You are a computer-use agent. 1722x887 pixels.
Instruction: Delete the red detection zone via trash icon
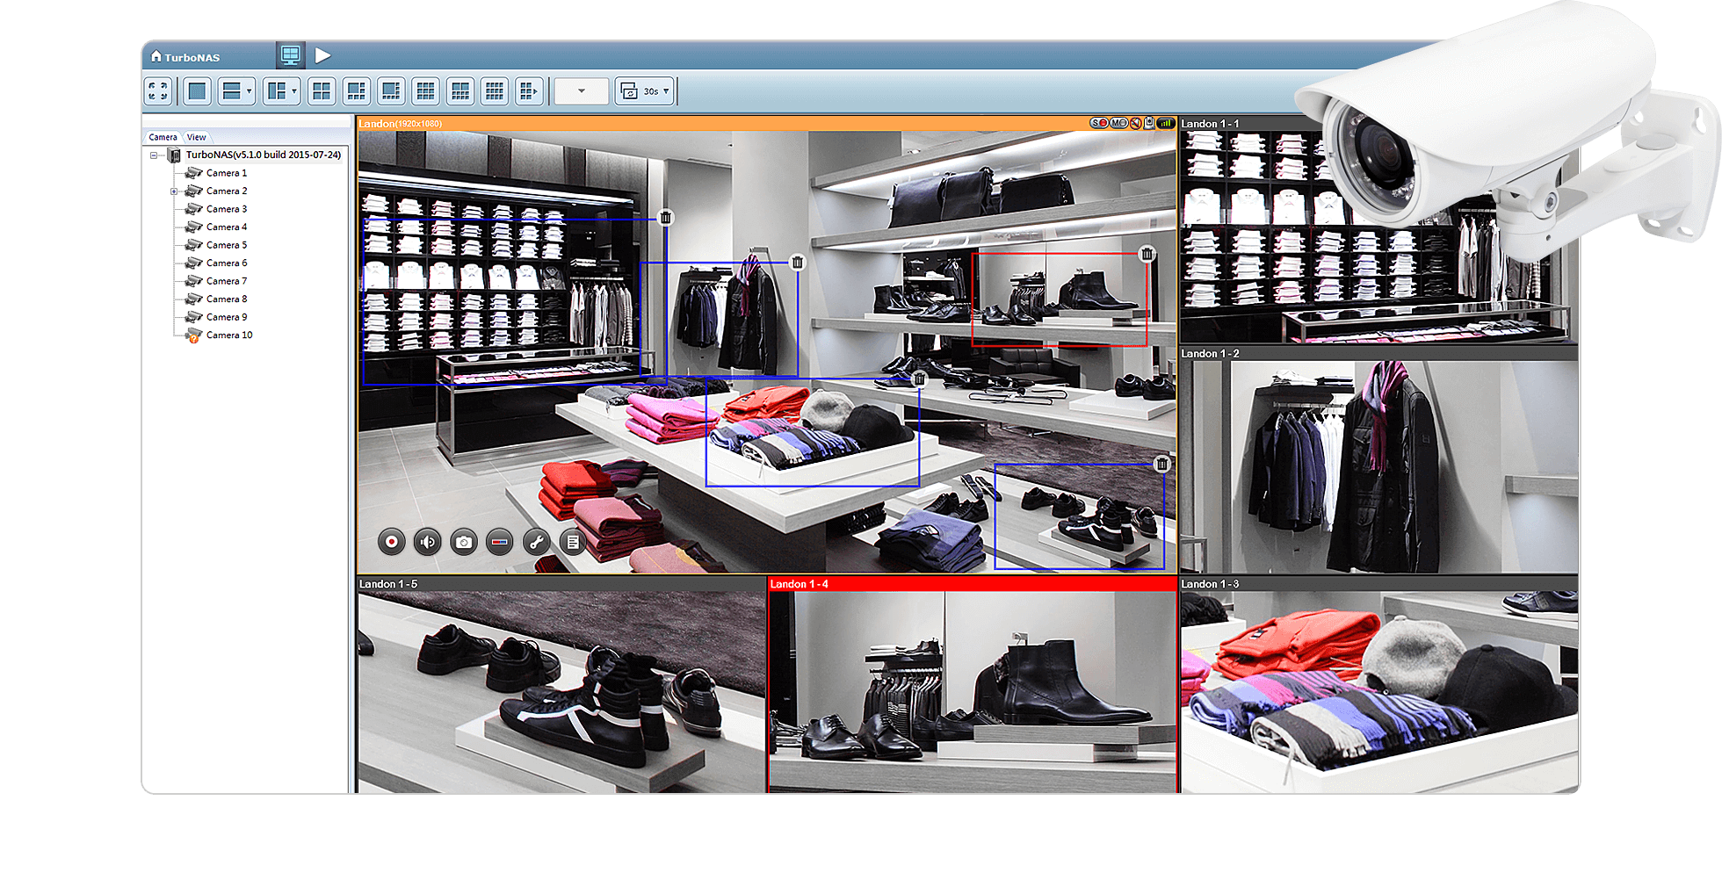1147,255
